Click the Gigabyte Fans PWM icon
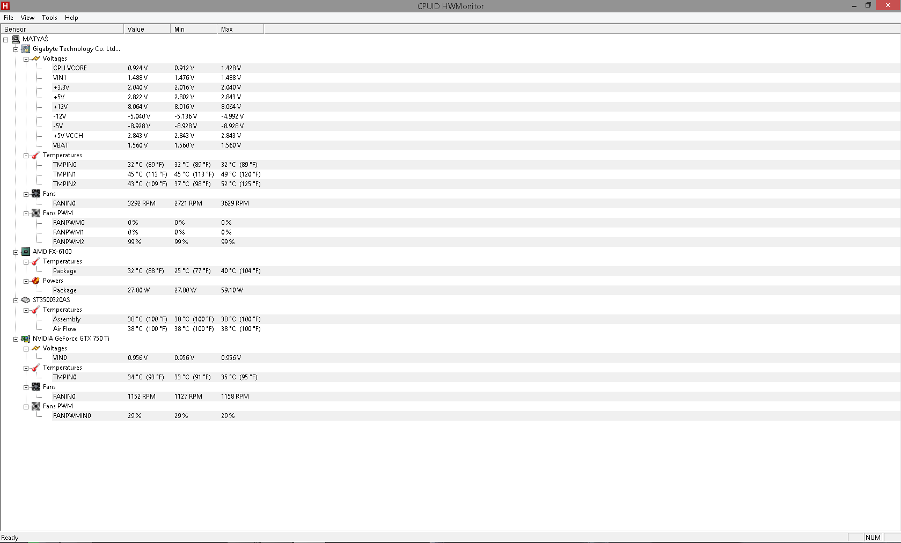 click(x=36, y=213)
